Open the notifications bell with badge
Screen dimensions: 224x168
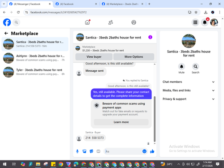(x=205, y=22)
